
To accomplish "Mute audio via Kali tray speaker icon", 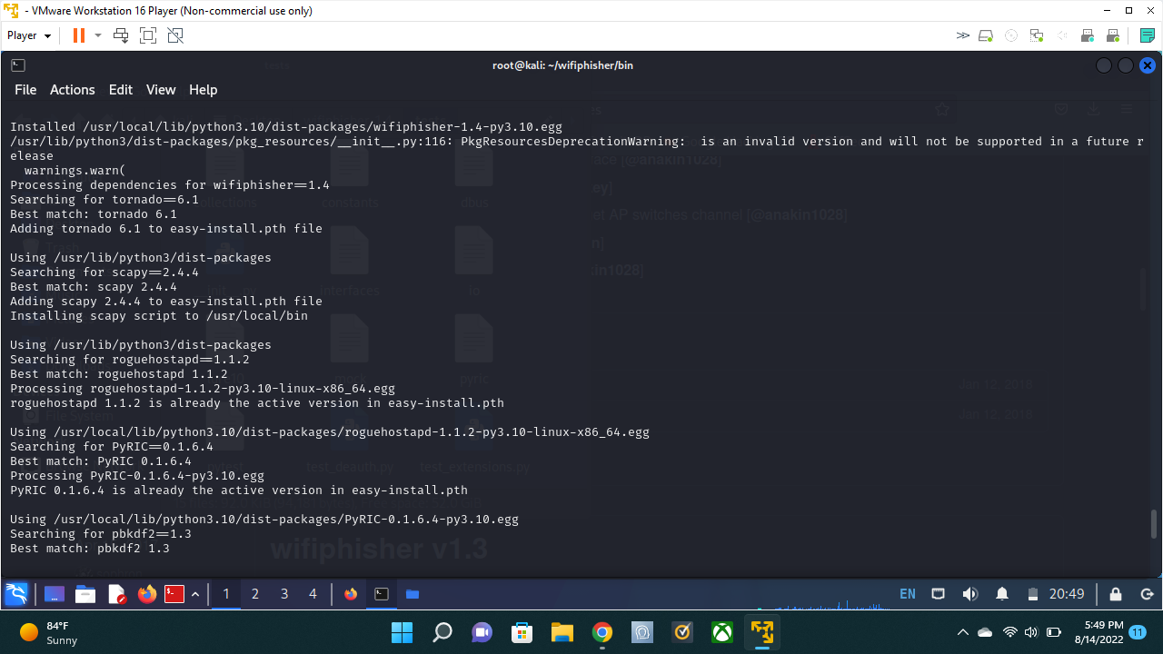I will [x=970, y=594].
